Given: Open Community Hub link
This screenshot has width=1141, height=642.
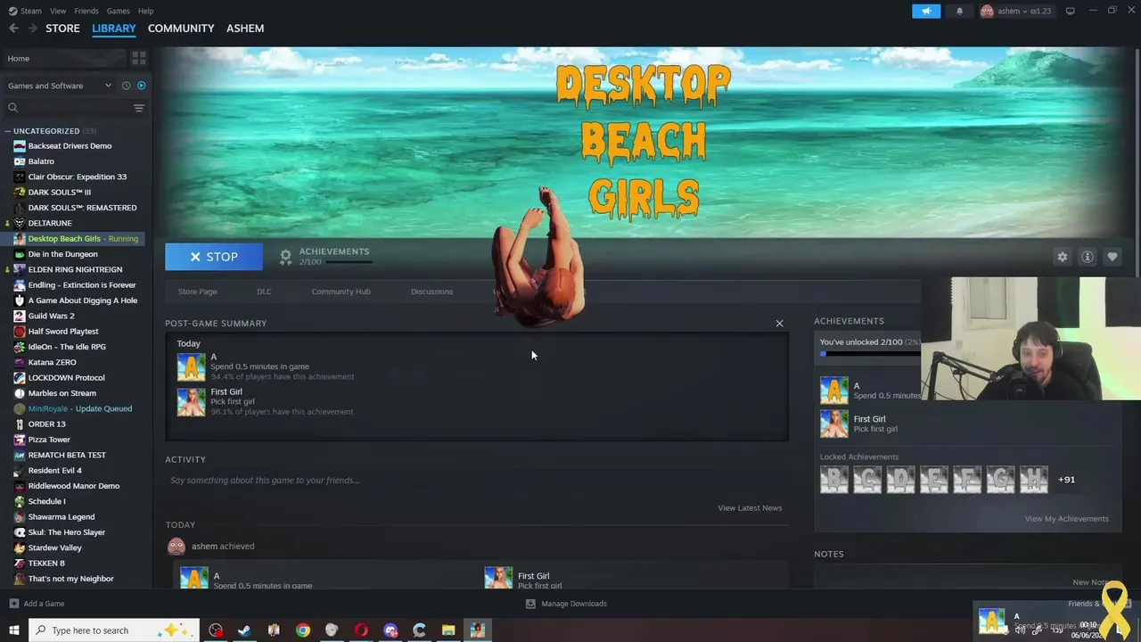Looking at the screenshot, I should click(x=341, y=292).
